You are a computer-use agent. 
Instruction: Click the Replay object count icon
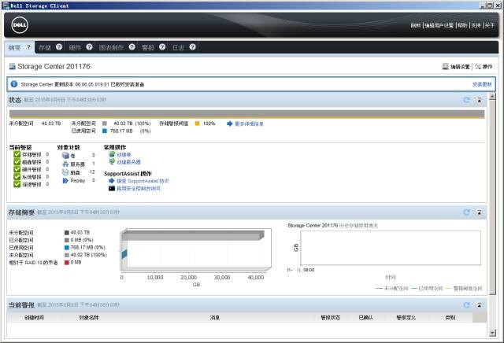tap(65, 180)
